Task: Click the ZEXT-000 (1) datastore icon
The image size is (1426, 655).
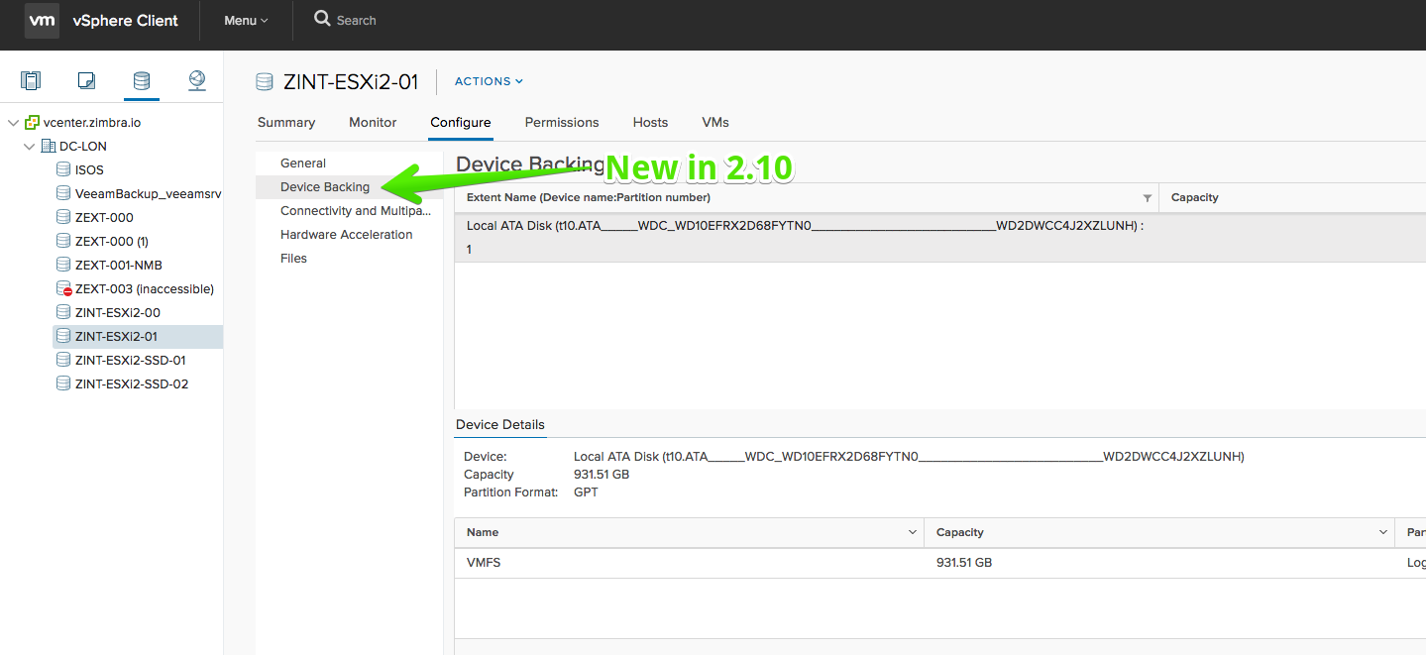Action: click(63, 241)
